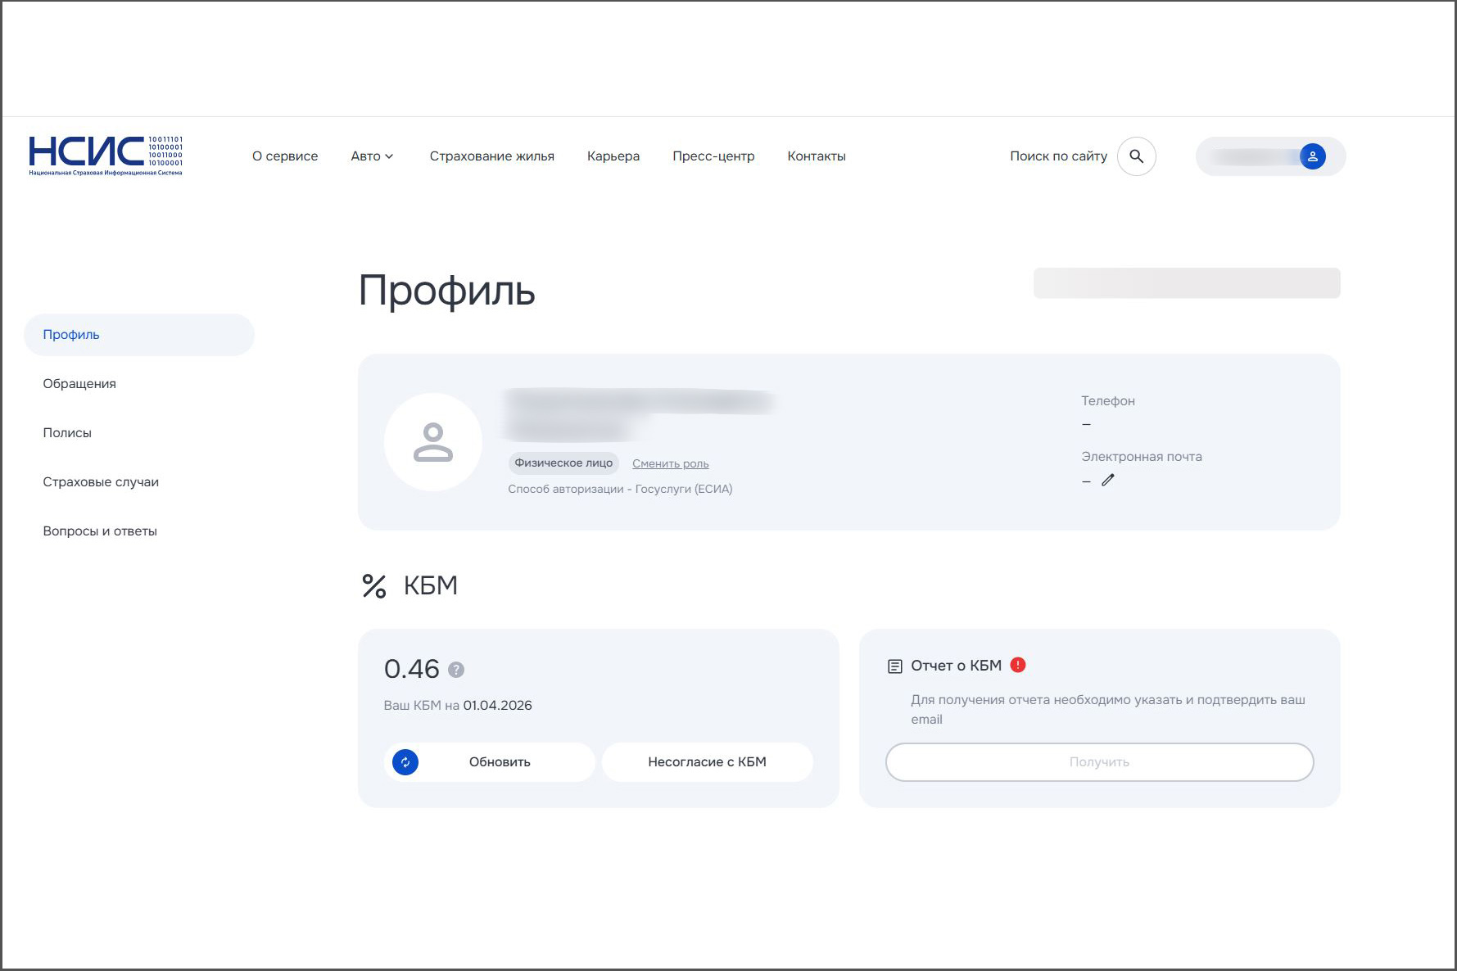Image resolution: width=1457 pixels, height=971 pixels.
Task: Open Страховые случаи sidebar section
Action: coord(101,482)
